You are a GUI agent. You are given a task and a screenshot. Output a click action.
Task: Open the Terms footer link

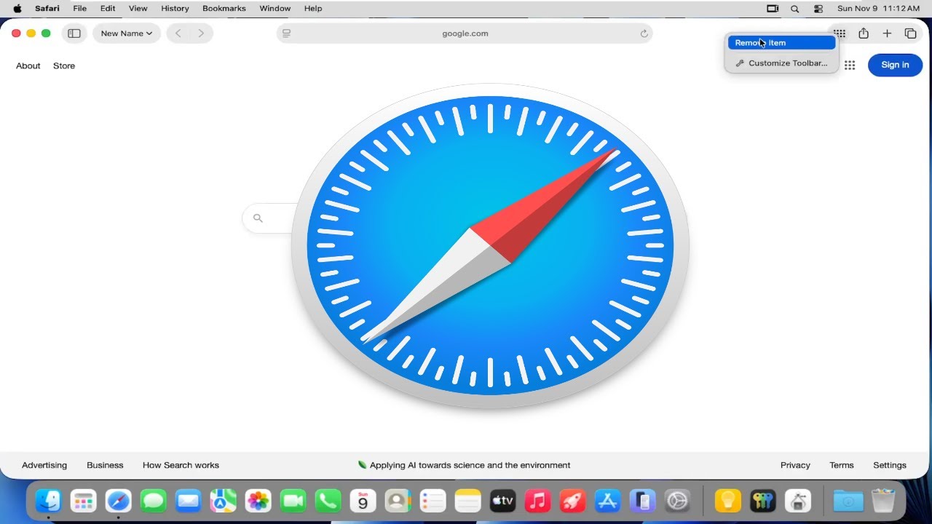point(842,465)
